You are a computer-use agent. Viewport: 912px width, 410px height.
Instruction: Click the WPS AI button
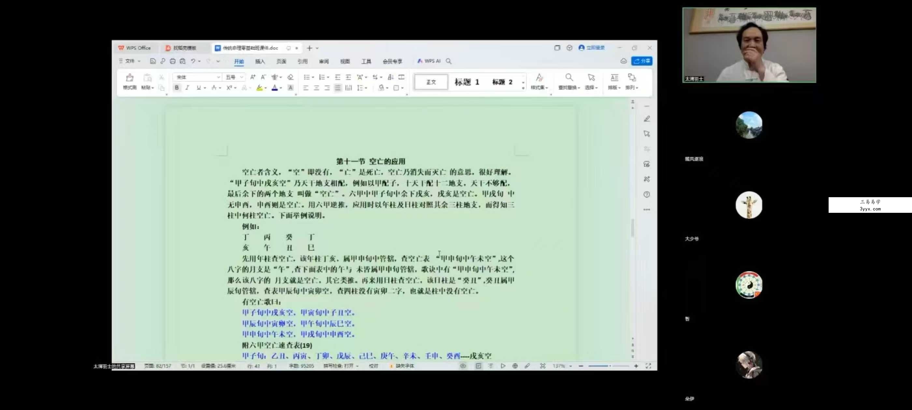429,61
